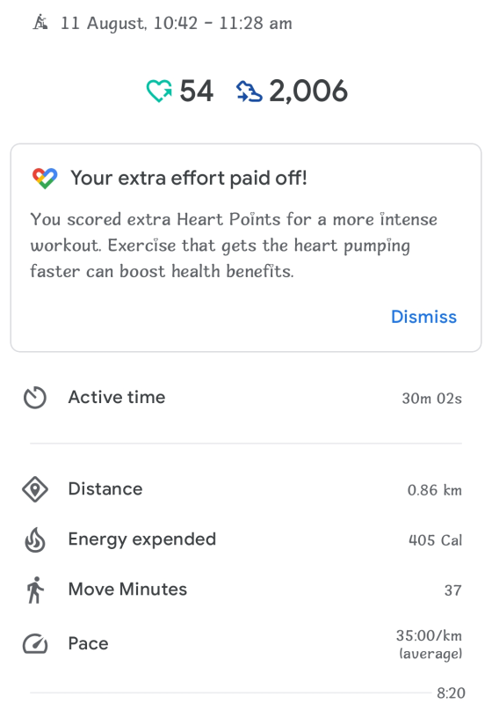Tap the Energy expended flame icon
This screenshot has height=704, width=492.
(x=35, y=539)
